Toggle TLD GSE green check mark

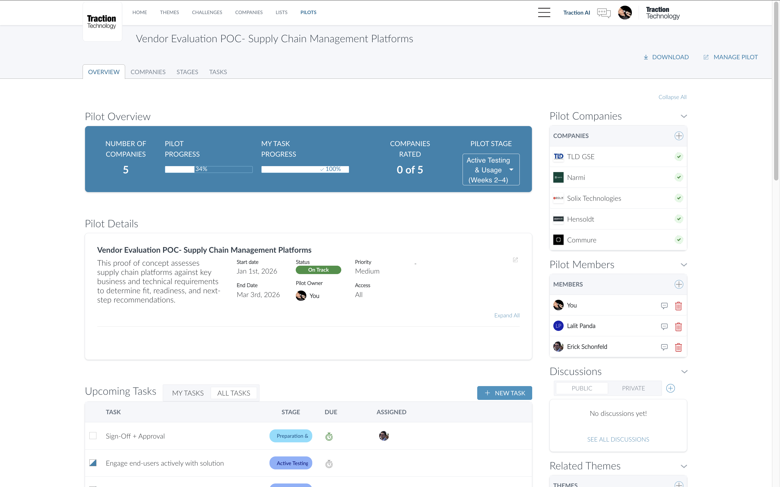click(678, 157)
